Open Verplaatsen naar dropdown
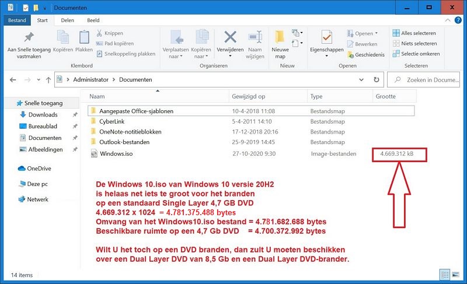This screenshot has height=284, width=467. [176, 44]
